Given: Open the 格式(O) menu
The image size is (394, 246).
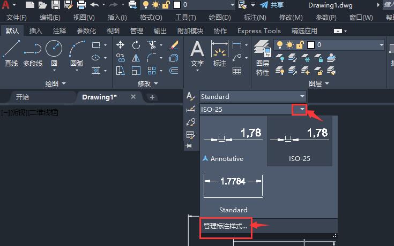Looking at the screenshot, I should click(151, 18).
